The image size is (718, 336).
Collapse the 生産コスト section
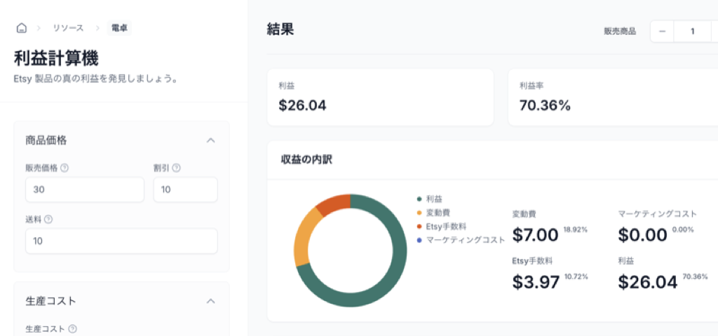210,301
